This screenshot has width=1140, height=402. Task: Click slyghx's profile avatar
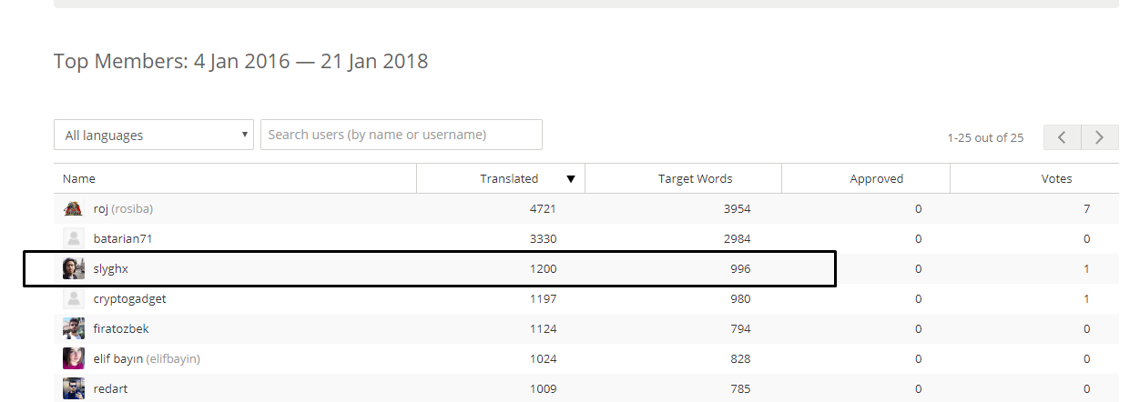[x=74, y=269]
